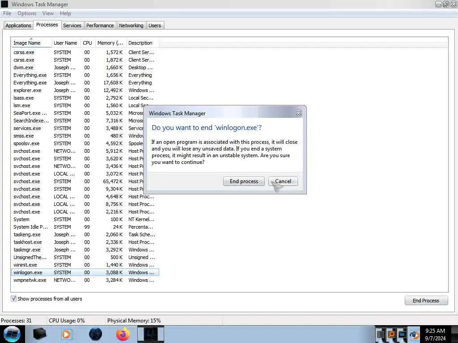
Task: Switch to the Performance tab
Action: (x=100, y=25)
